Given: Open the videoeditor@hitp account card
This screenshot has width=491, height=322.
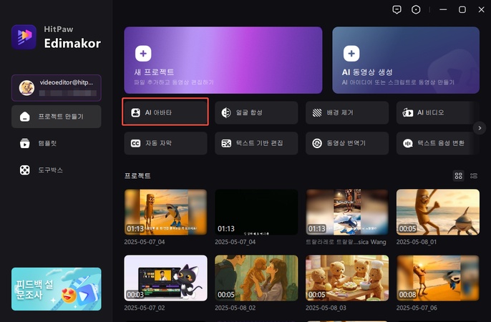Looking at the screenshot, I should 57,88.
